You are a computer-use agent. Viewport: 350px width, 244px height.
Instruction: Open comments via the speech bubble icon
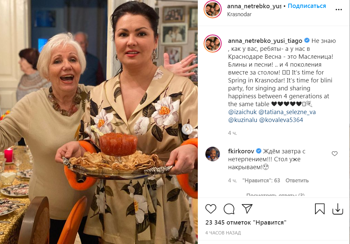(229, 209)
